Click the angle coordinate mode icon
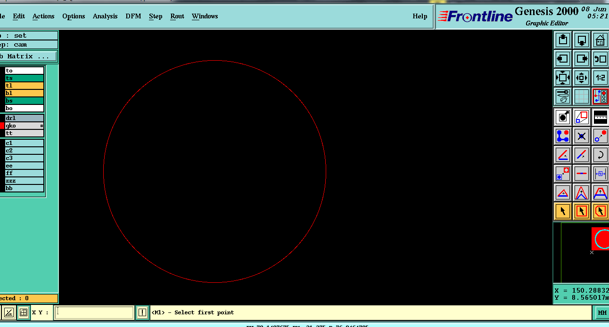Screen dimensions: 609x327 click(x=8, y=312)
